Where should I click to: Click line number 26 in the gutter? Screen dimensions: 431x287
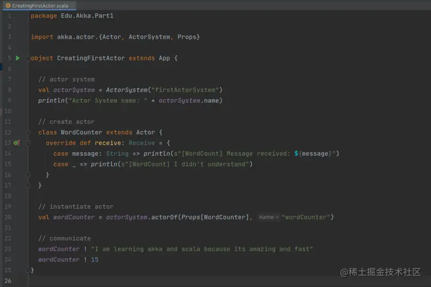(7, 281)
